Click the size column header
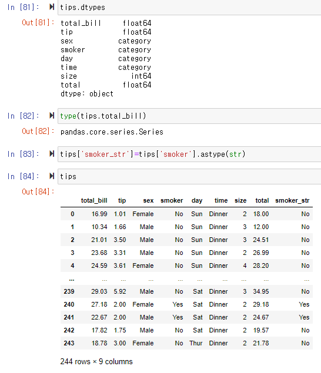This screenshot has width=321, height=373. pos(240,200)
